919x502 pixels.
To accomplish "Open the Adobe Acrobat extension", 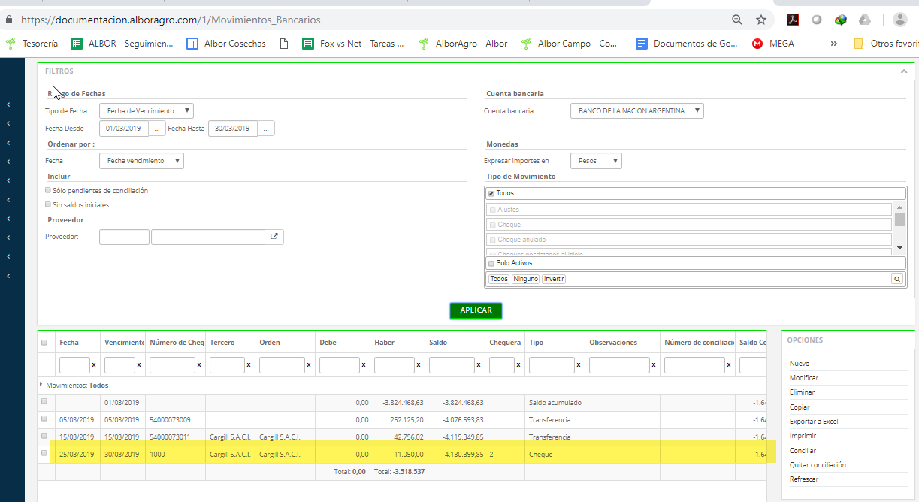I will click(793, 20).
